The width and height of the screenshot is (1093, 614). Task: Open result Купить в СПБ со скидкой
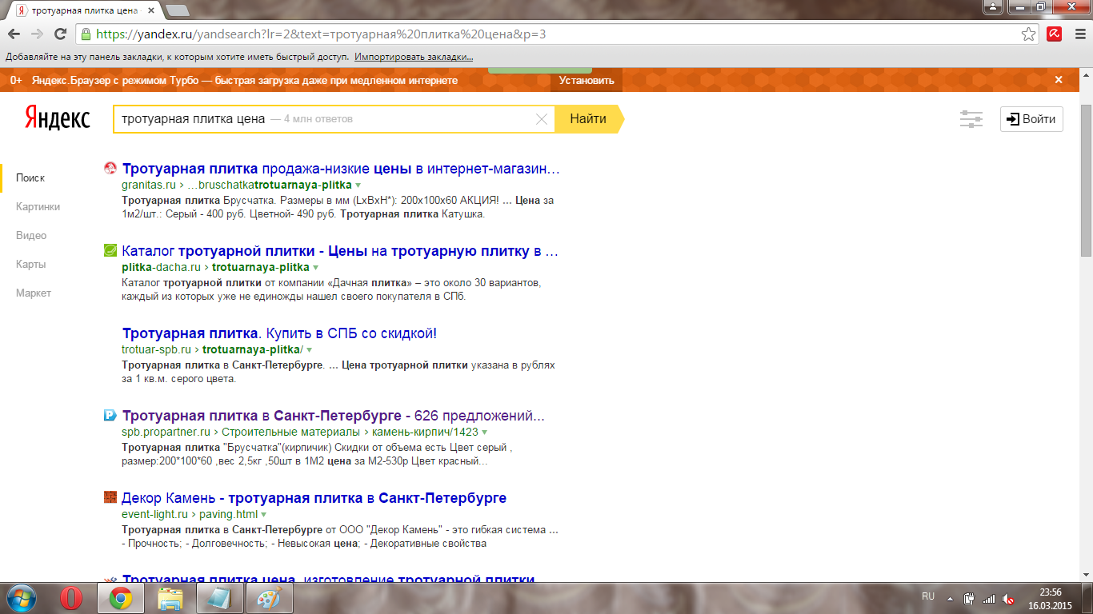pyautogui.click(x=279, y=333)
